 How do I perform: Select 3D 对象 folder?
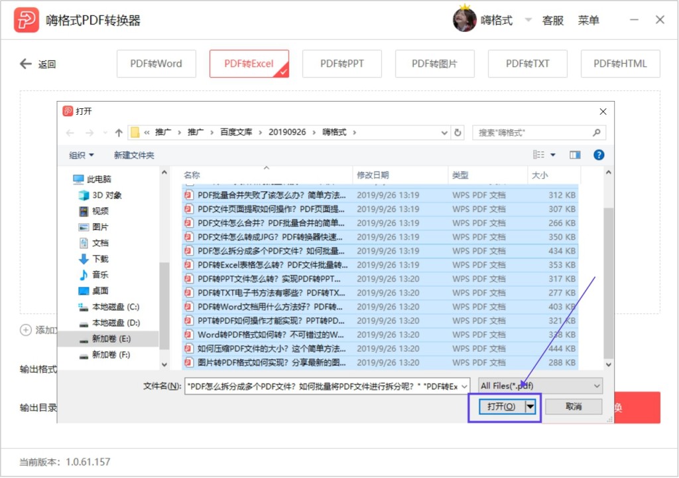click(100, 195)
